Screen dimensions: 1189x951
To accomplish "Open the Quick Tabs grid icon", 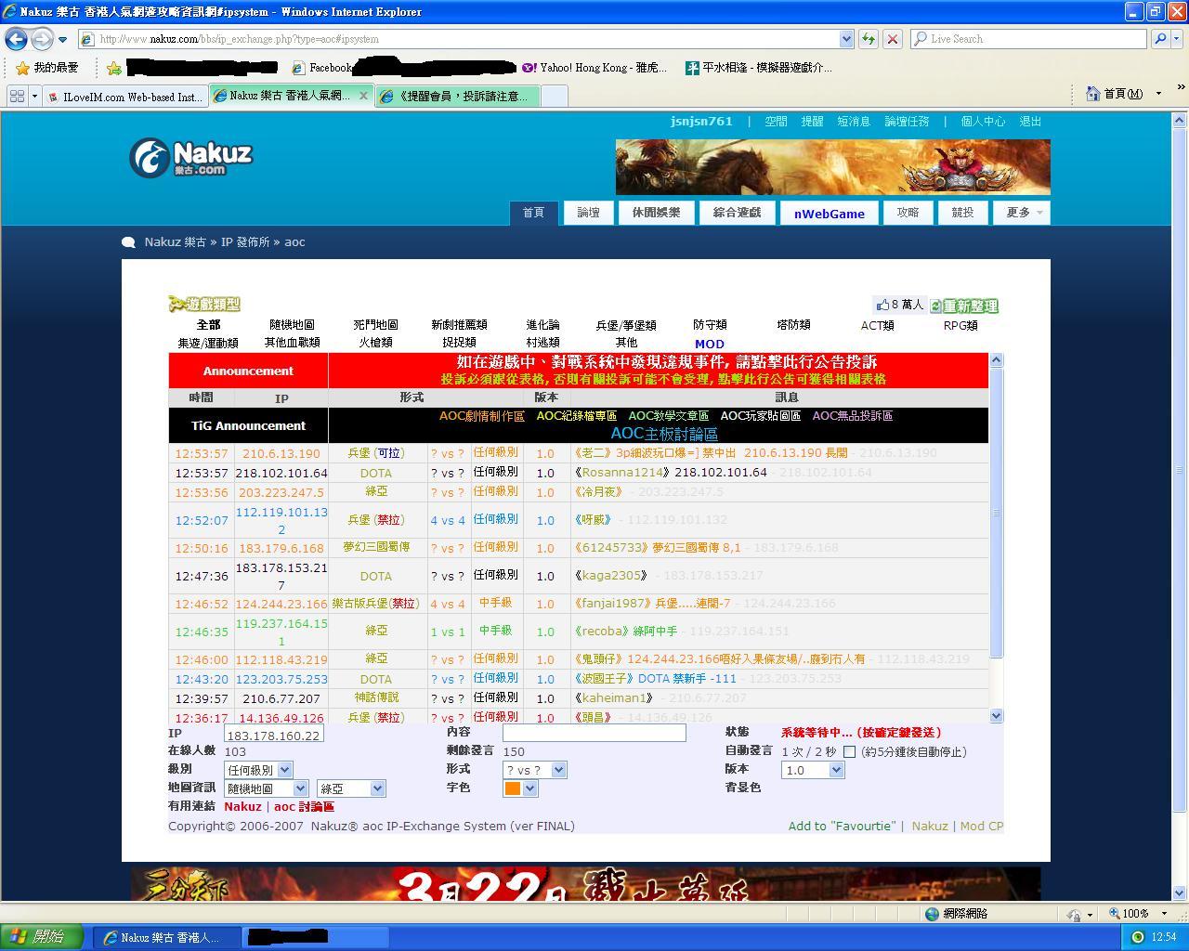I will (17, 96).
